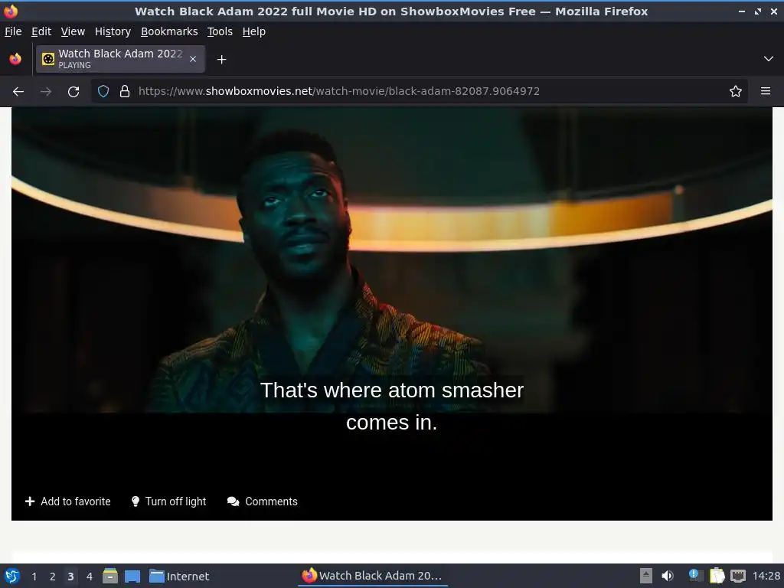Viewport: 784px width, 588px height.
Task: Open the View menu
Action: click(73, 31)
